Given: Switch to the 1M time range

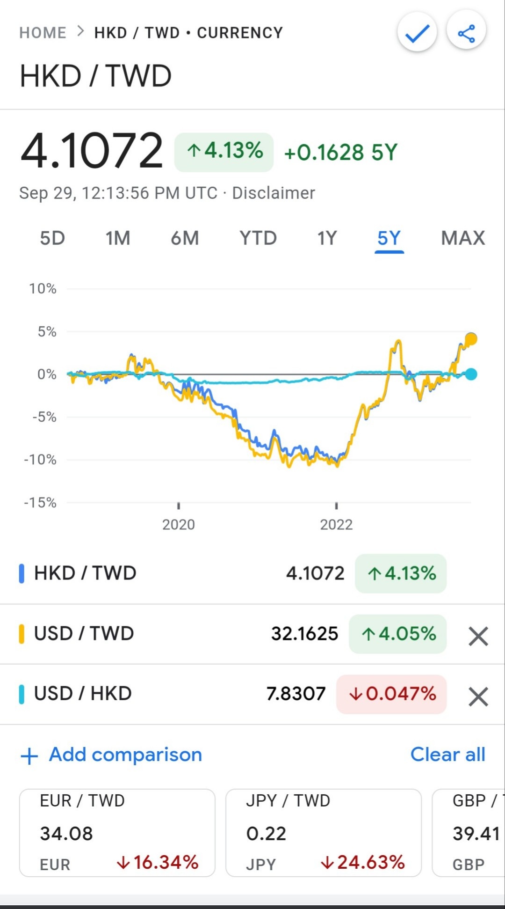Looking at the screenshot, I should (117, 238).
